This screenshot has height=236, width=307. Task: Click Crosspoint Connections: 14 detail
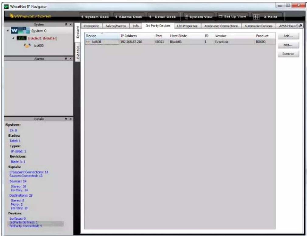29,172
